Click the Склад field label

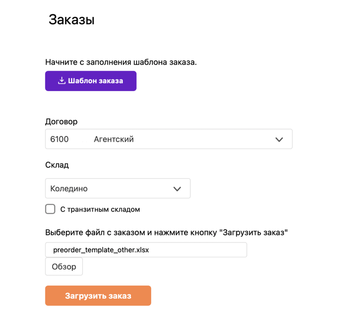(57, 165)
